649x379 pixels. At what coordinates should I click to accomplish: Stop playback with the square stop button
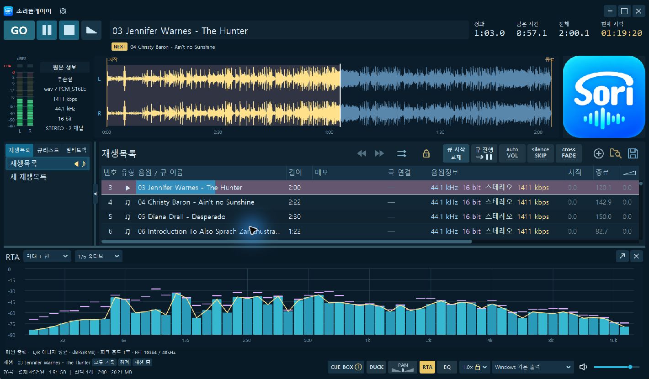[69, 30]
